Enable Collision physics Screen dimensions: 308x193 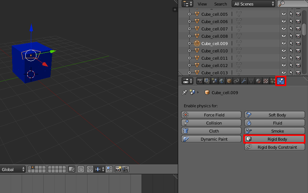pos(211,123)
